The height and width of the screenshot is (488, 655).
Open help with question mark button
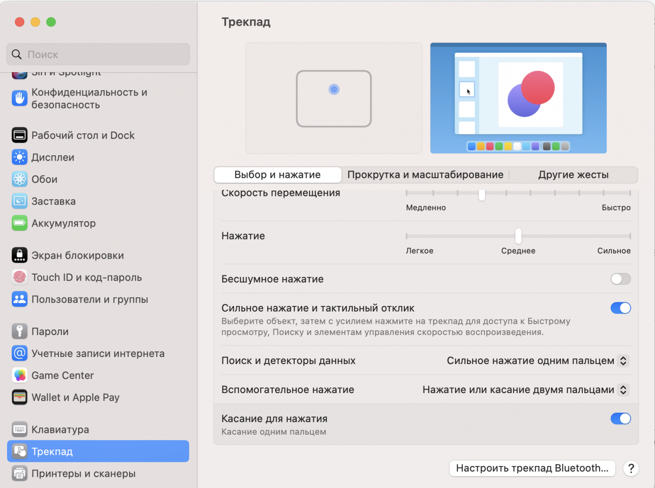pyautogui.click(x=631, y=468)
